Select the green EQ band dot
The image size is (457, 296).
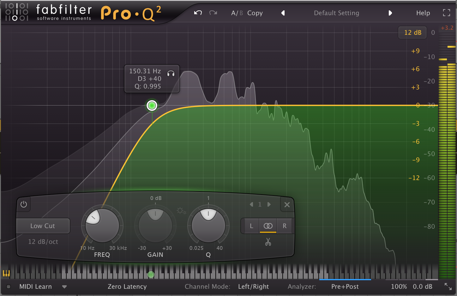click(152, 106)
